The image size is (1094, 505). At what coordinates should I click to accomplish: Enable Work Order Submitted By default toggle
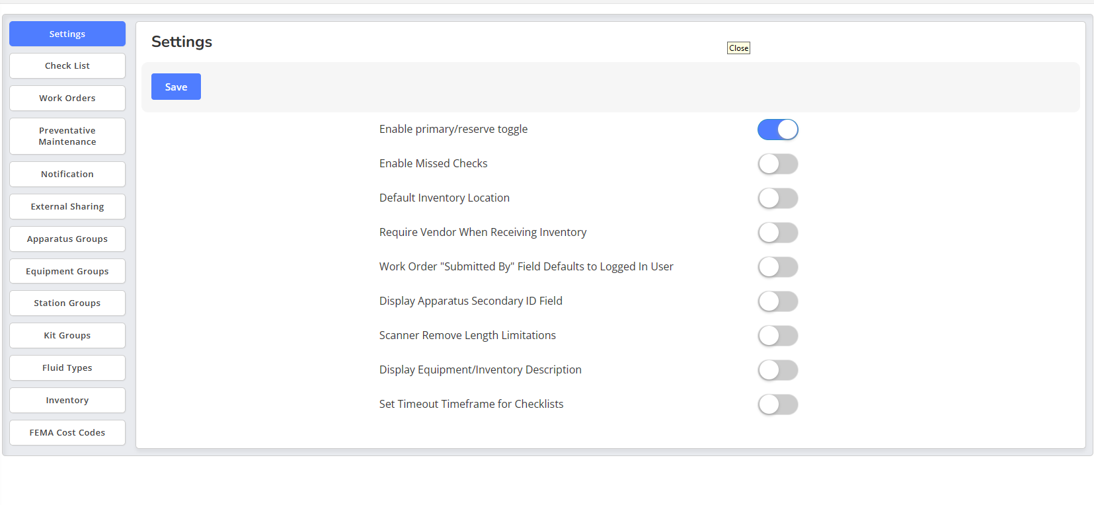pos(778,267)
